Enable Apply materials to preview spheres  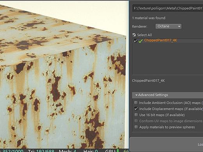[x=136, y=127]
